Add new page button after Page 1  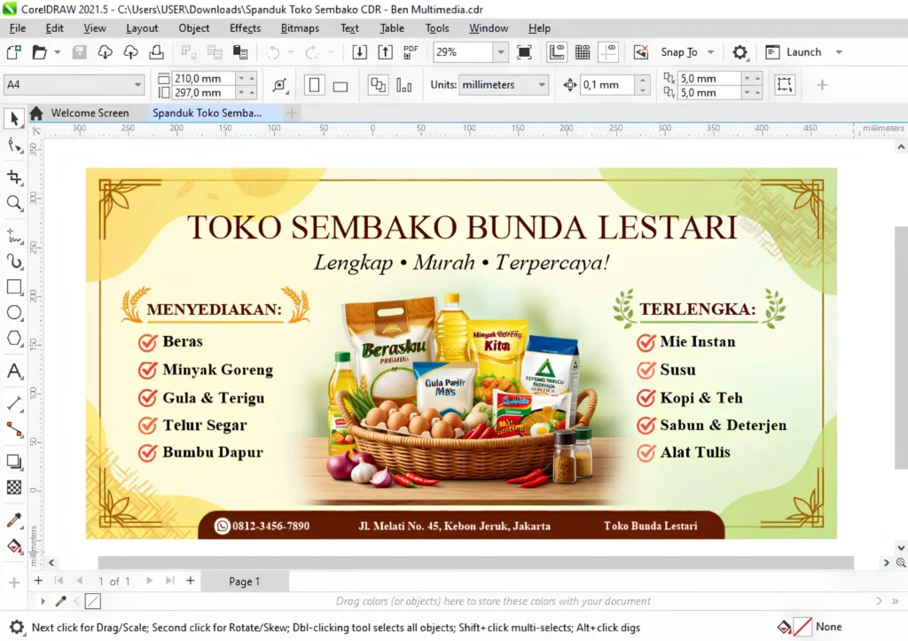point(190,580)
